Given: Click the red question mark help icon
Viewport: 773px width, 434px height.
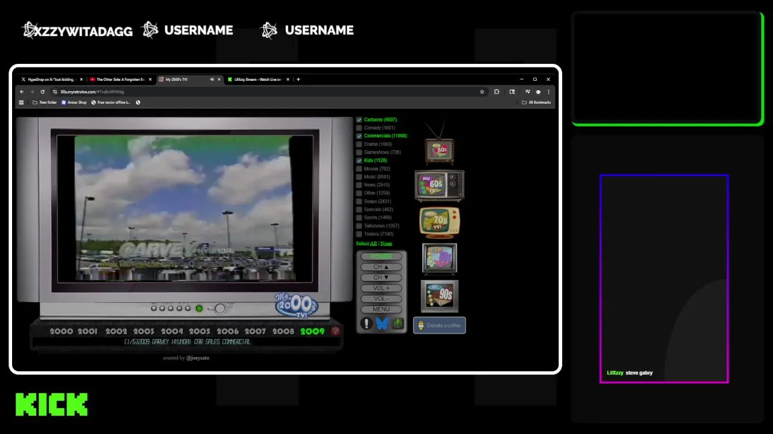Looking at the screenshot, I should click(x=335, y=331).
